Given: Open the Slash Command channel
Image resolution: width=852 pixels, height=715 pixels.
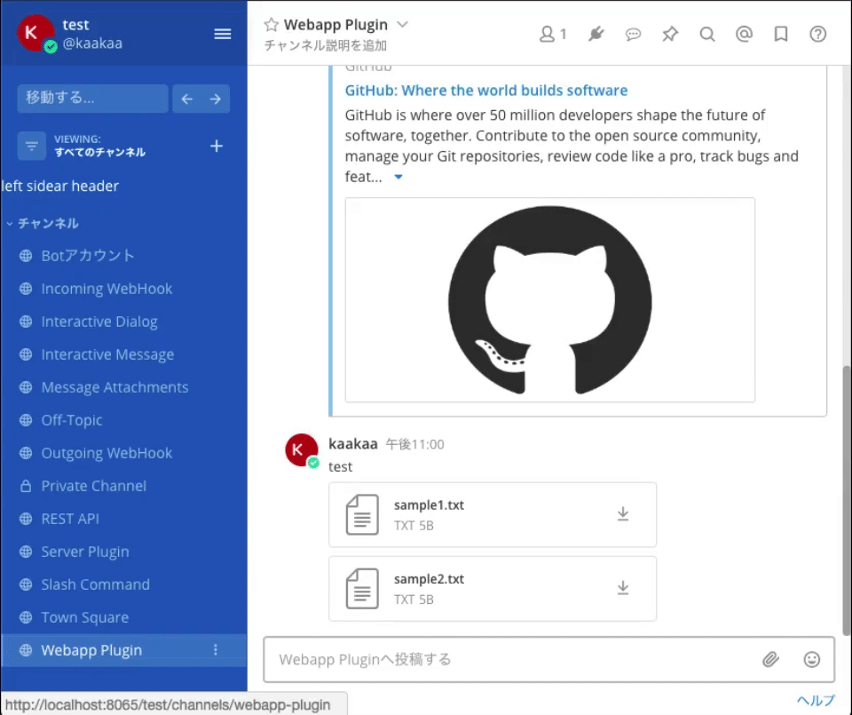Looking at the screenshot, I should tap(124, 584).
